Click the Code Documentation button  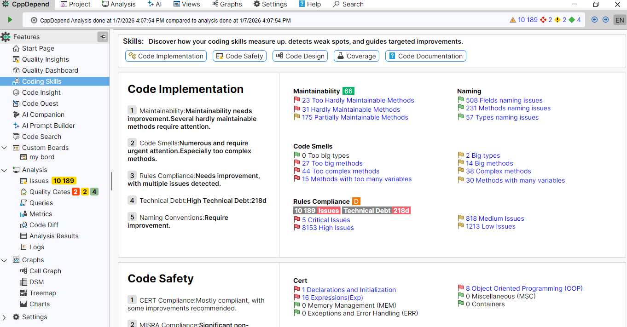(425, 56)
